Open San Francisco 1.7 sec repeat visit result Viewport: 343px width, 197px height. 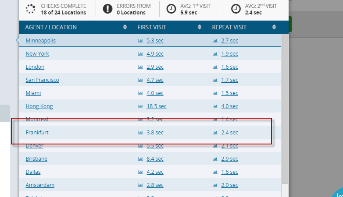click(229, 80)
